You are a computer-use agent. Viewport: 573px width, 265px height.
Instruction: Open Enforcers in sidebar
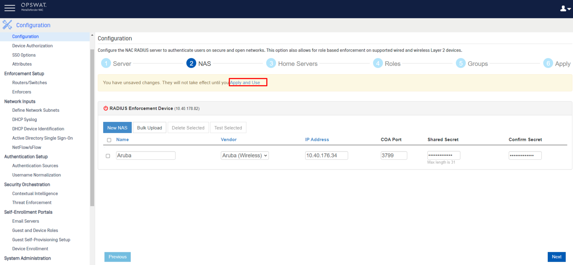coord(22,92)
